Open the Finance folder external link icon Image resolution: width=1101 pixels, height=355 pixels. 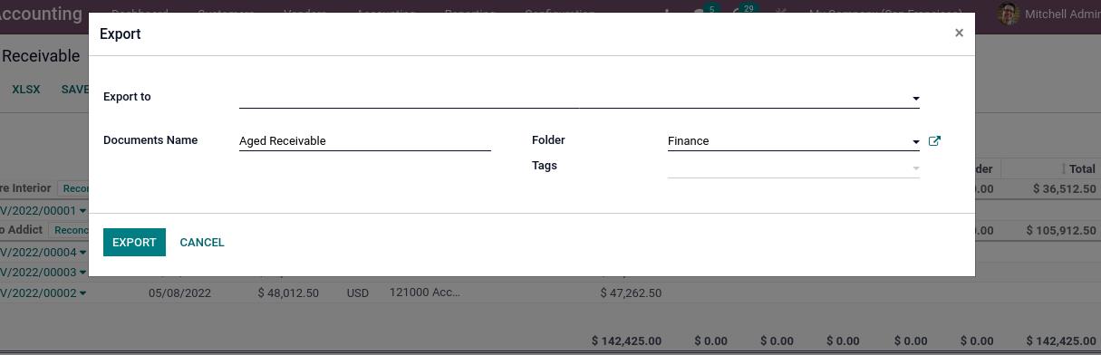click(x=934, y=141)
